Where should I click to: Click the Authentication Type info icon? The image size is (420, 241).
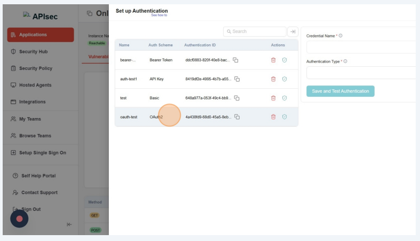(x=345, y=61)
